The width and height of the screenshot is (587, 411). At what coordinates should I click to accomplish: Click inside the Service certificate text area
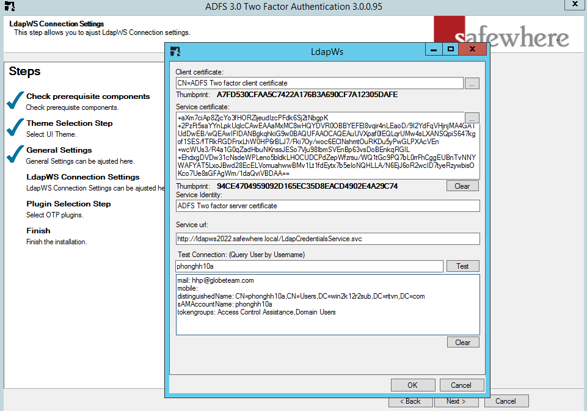(x=327, y=145)
